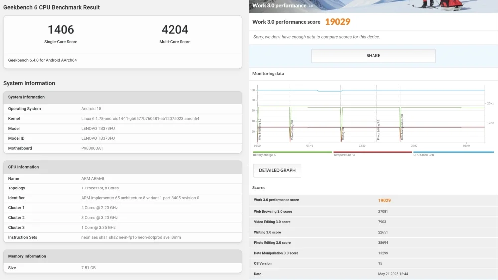498x280 pixels.
Task: Click the Single-Core Score value 1406
Action: (x=61, y=29)
